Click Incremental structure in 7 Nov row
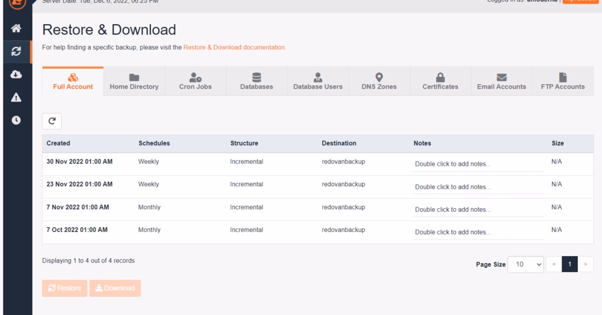 (246, 207)
